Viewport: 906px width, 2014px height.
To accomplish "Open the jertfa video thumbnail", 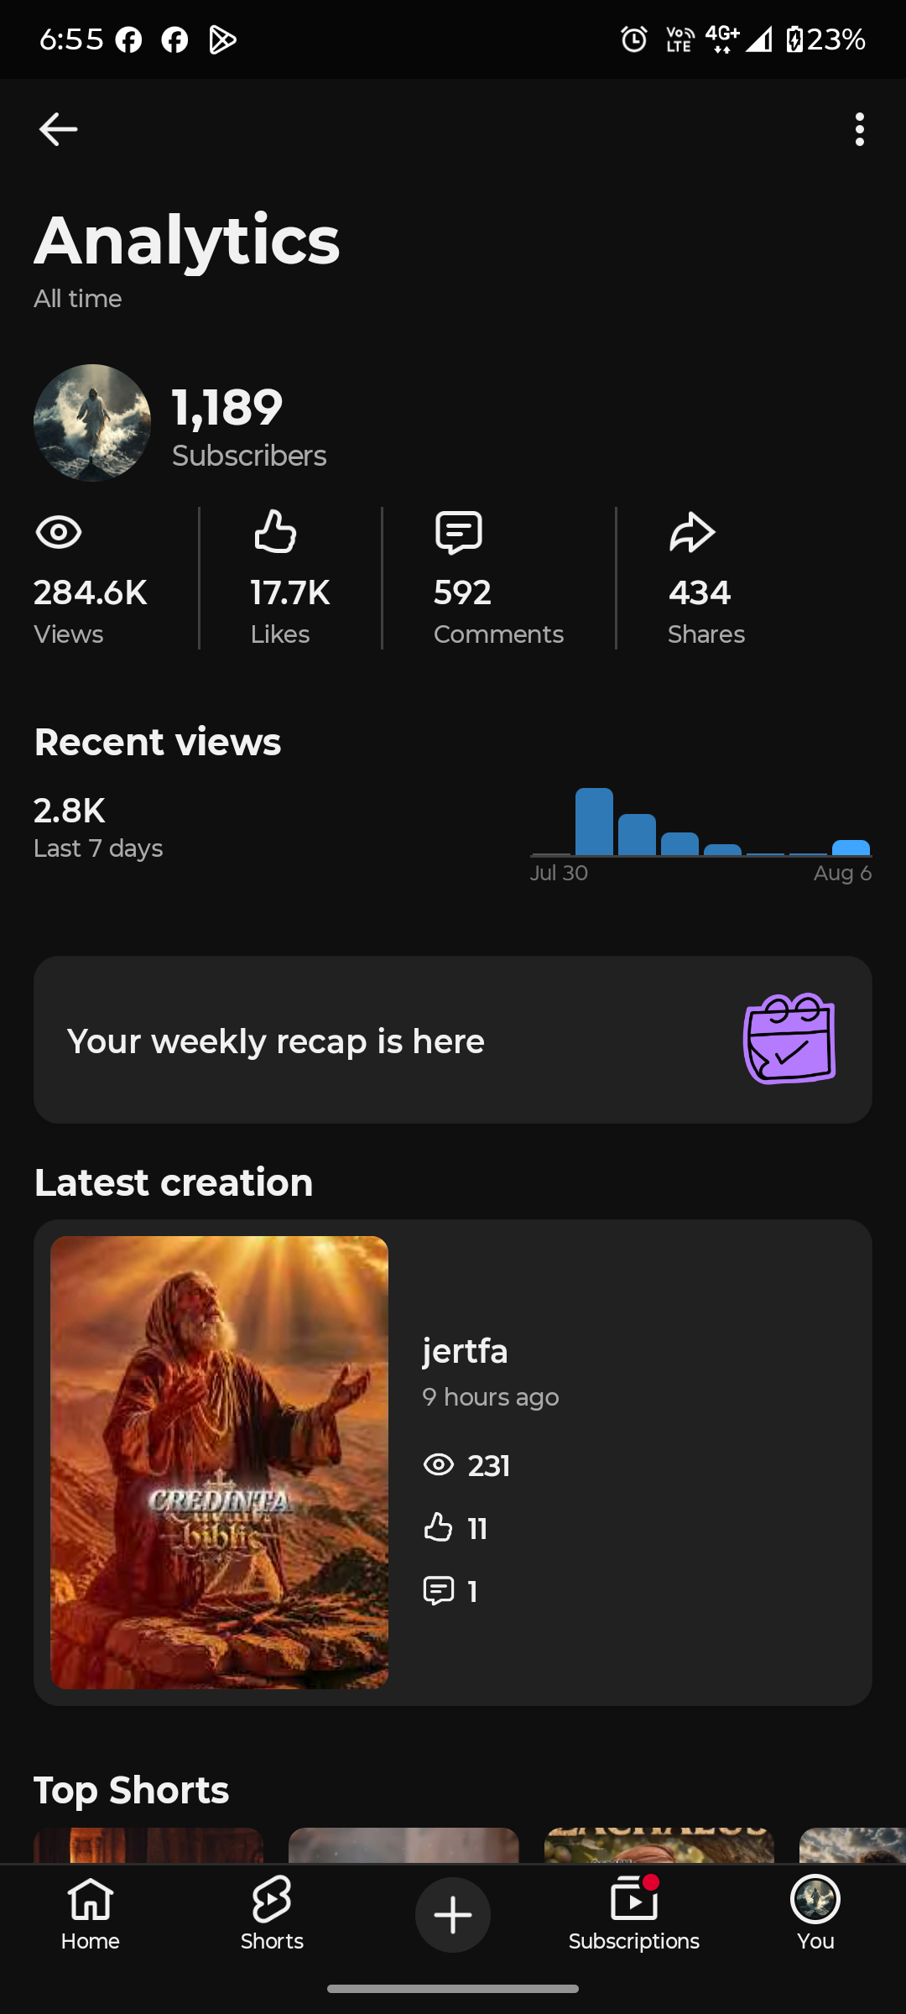I will point(219,1462).
